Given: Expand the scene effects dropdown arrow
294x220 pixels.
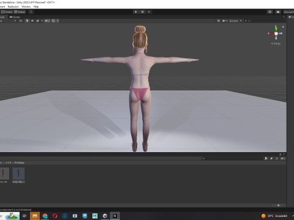Looking at the screenshot, I should click(42, 21).
